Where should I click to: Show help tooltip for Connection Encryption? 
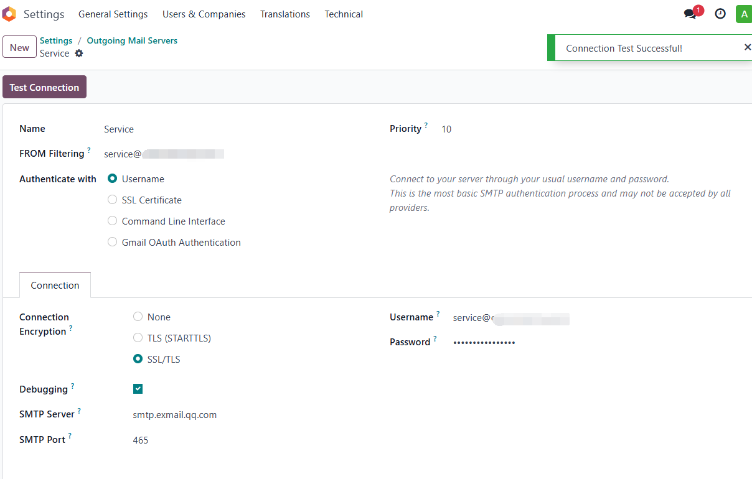[x=71, y=328]
